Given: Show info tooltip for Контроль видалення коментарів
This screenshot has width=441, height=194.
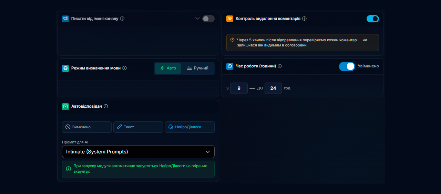Looking at the screenshot, I should click(x=304, y=19).
